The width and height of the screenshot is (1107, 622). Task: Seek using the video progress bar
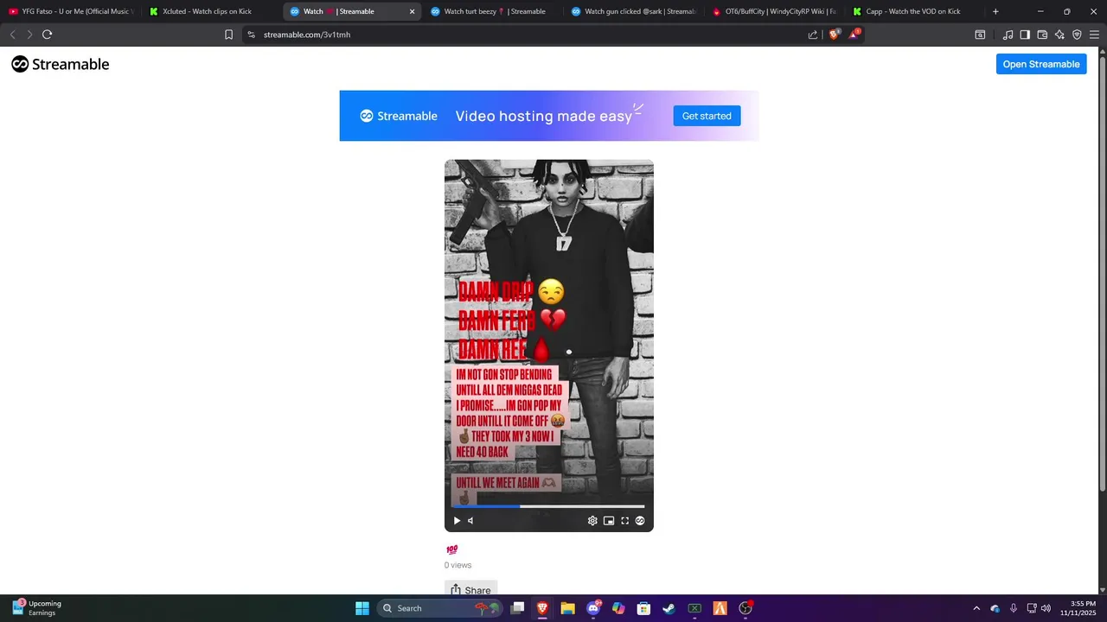point(548,506)
